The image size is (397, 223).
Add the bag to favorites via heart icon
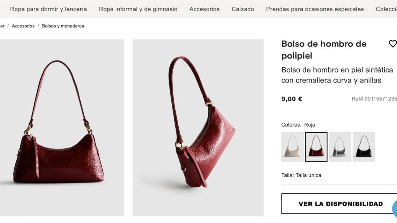coord(393,44)
